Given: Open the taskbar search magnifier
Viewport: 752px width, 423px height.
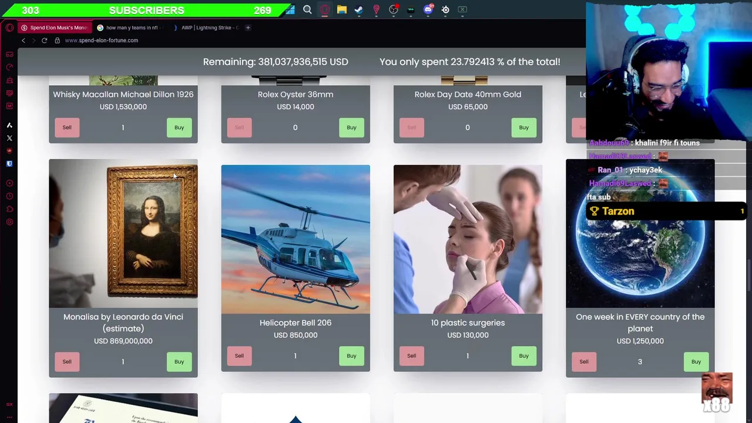Looking at the screenshot, I should (307, 9).
